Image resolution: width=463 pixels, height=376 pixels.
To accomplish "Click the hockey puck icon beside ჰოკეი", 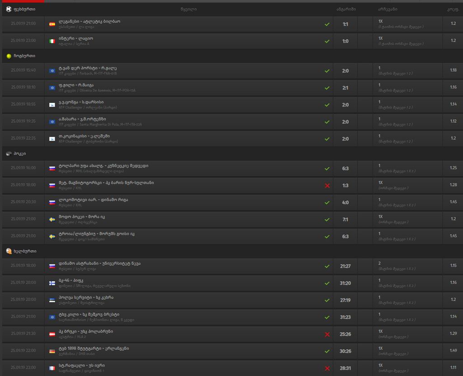I will coord(9,153).
